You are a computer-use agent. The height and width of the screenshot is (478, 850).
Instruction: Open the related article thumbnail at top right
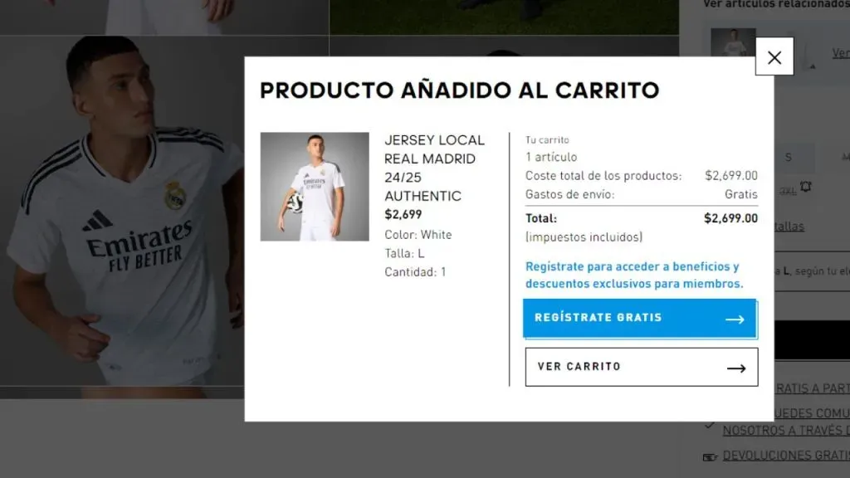[x=733, y=42]
